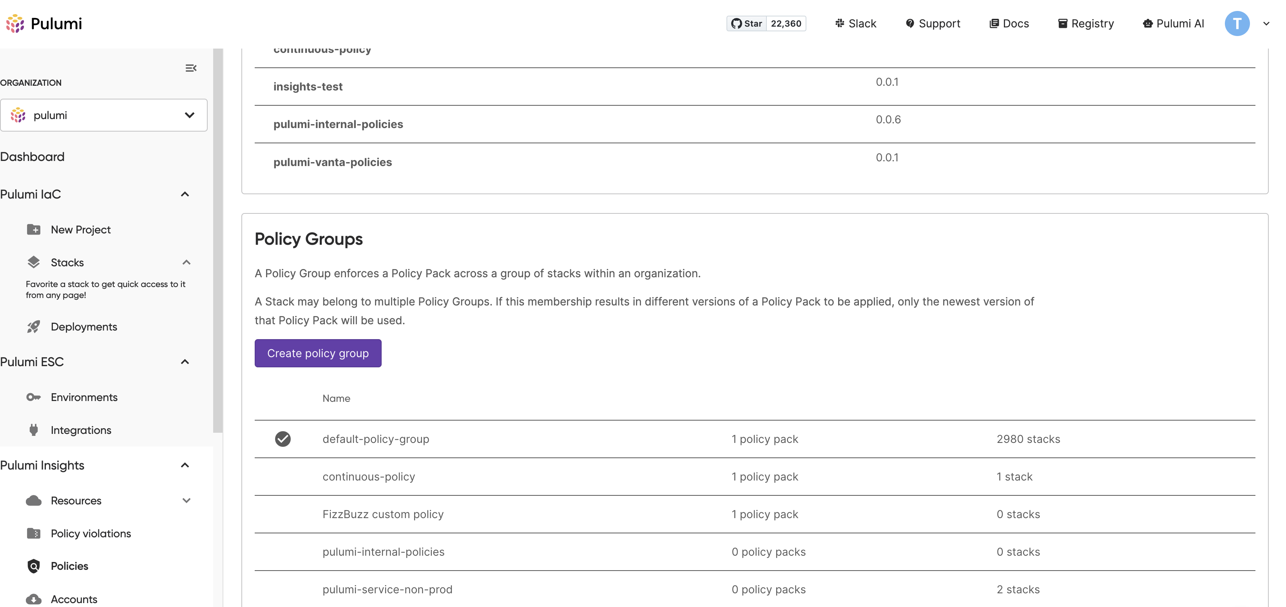
Task: Click the New Project folder icon
Action: [x=33, y=229]
